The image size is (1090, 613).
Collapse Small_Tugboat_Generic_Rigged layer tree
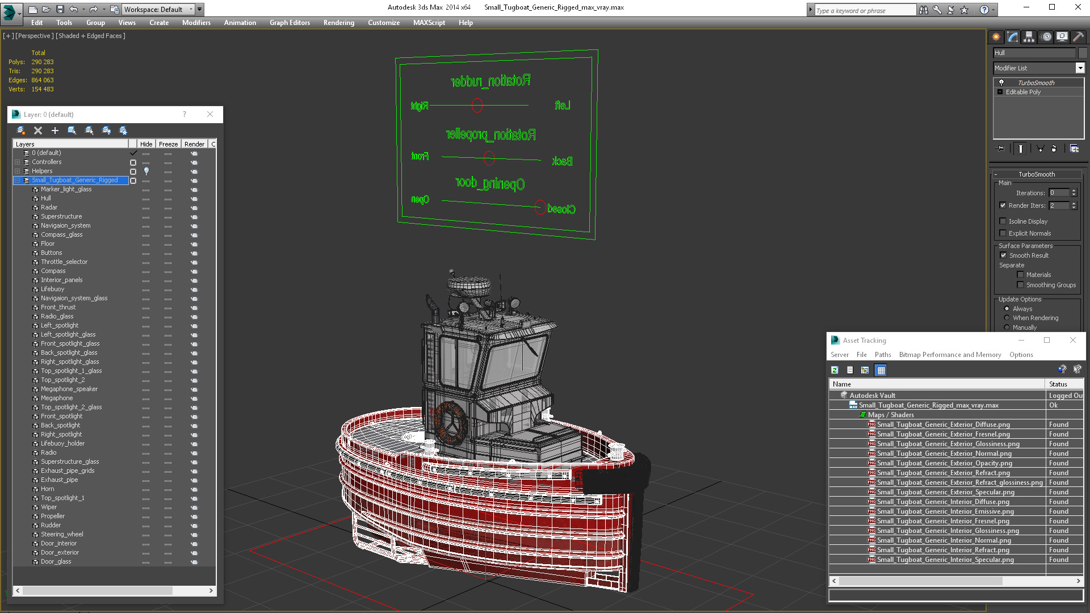click(18, 180)
